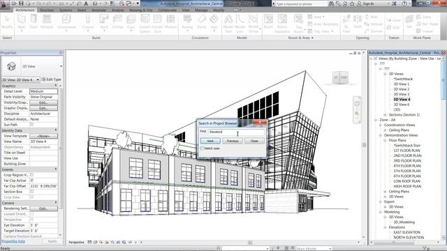Select the Mullion tool

coord(170,22)
